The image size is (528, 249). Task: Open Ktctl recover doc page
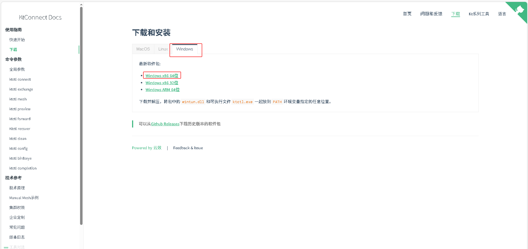(x=20, y=129)
